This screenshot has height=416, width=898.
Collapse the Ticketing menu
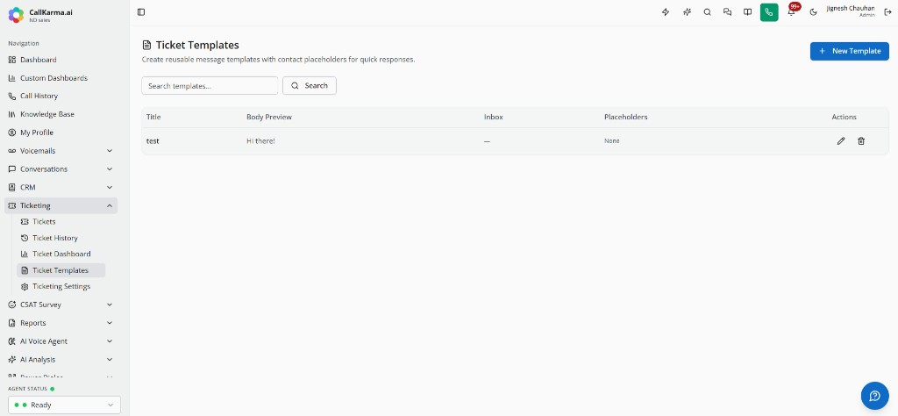pos(61,205)
